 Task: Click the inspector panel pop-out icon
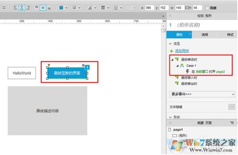click(170, 16)
